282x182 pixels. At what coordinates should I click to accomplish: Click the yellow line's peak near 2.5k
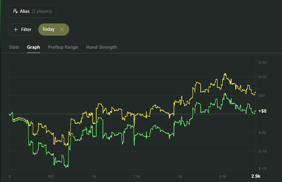[225, 74]
